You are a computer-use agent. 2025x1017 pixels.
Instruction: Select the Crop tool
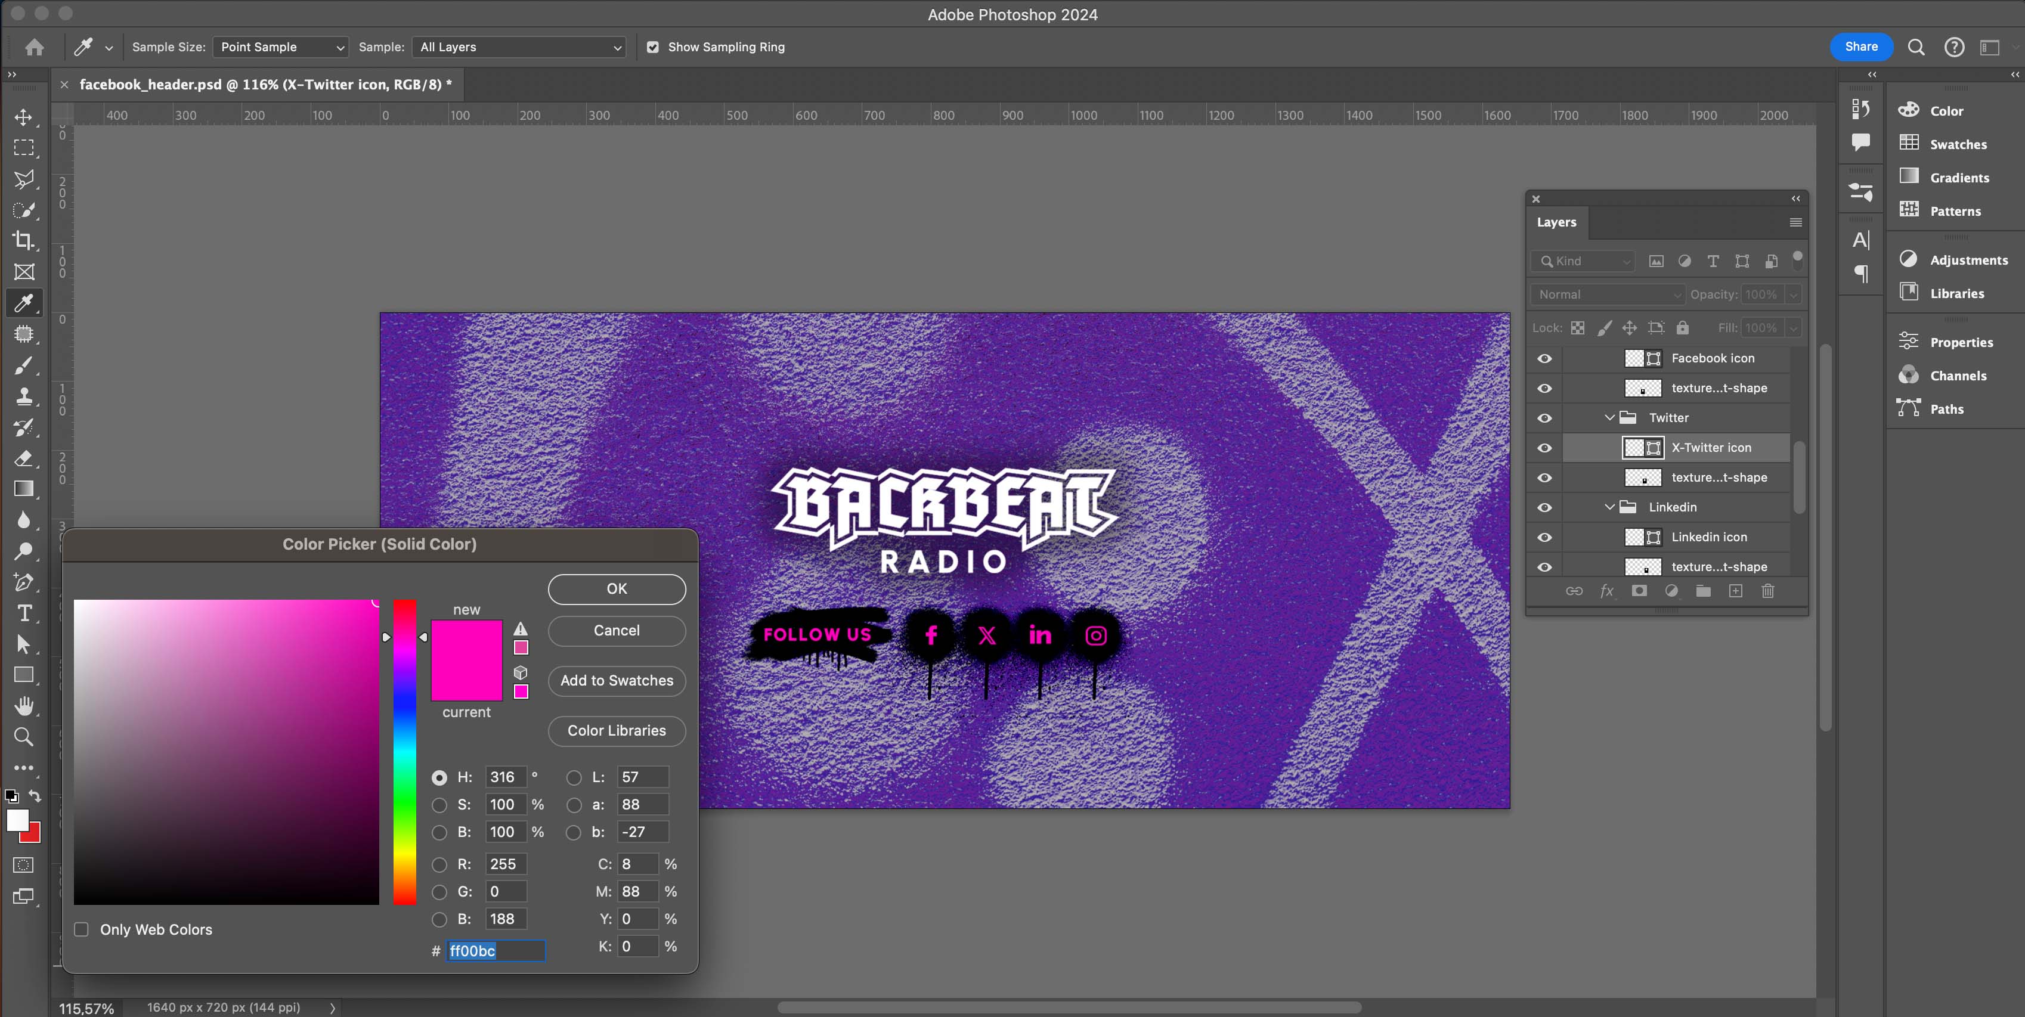[x=24, y=240]
